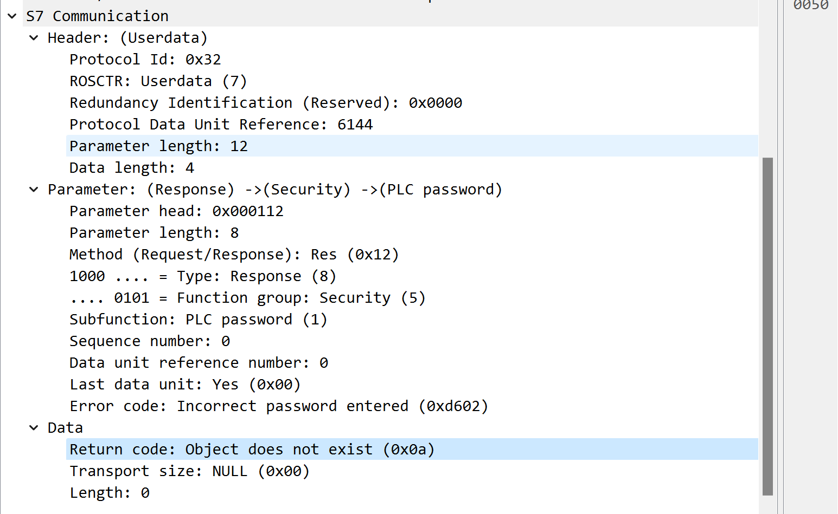Screen dimensions: 838x514
Task: Click Redundancy Identification (Reserved) field
Action: click(265, 103)
